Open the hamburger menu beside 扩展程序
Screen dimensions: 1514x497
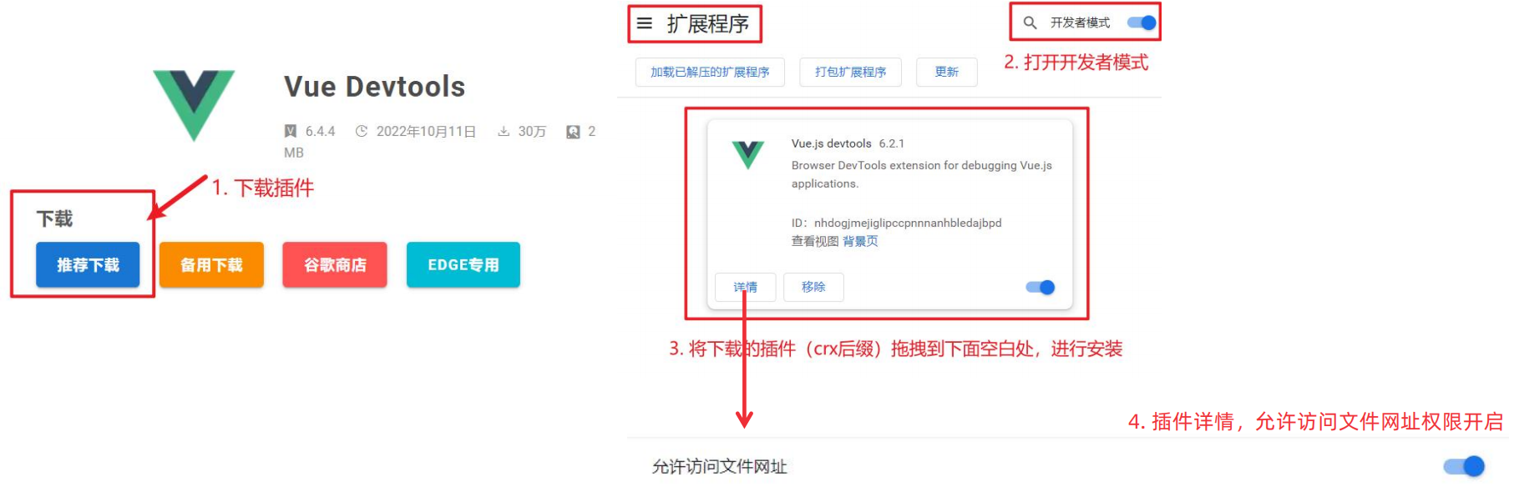tap(644, 23)
